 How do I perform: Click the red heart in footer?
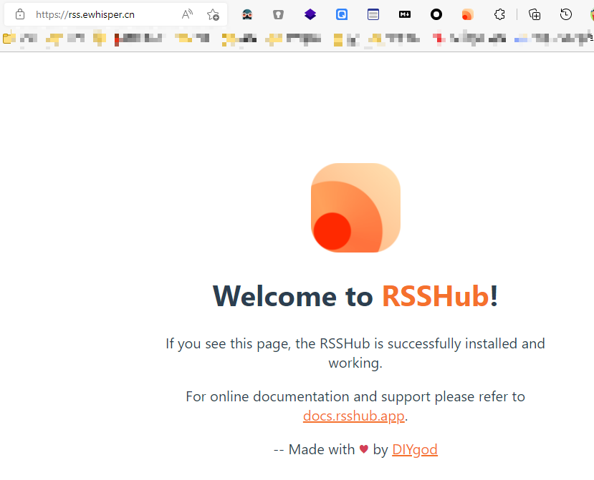point(364,449)
